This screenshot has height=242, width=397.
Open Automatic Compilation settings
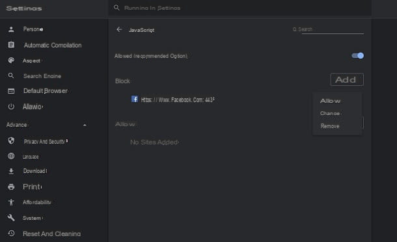(53, 46)
